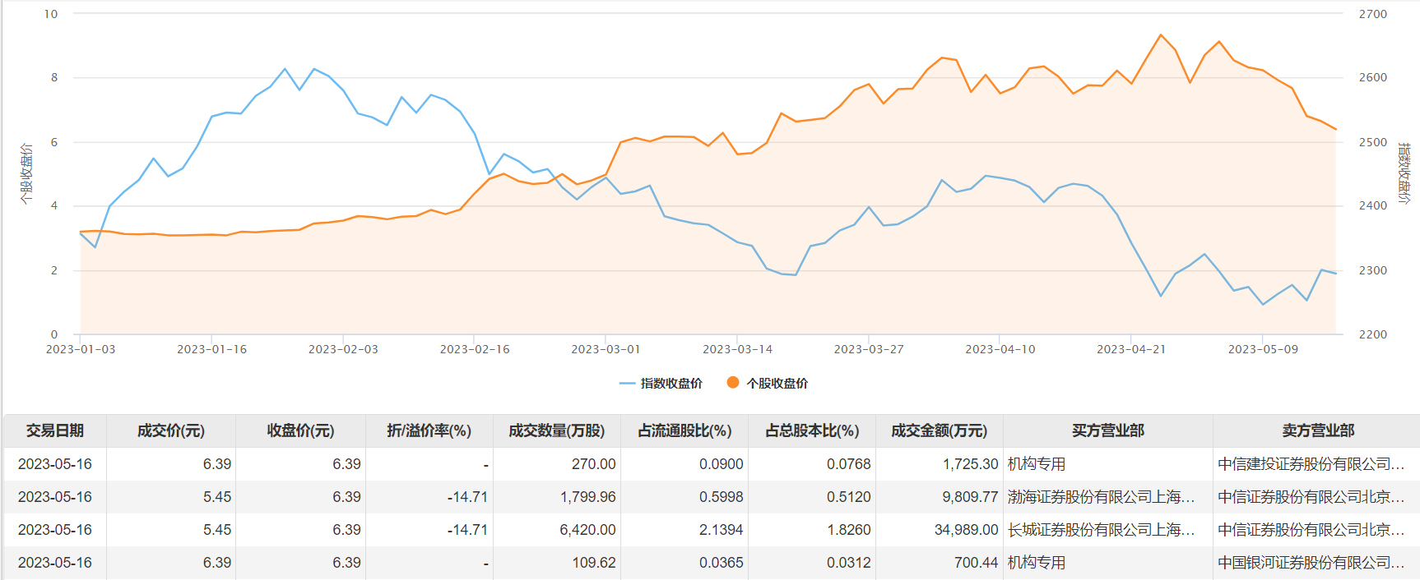Click the 卖方营业部 column header
The width and height of the screenshot is (1420, 580).
click(x=1317, y=430)
